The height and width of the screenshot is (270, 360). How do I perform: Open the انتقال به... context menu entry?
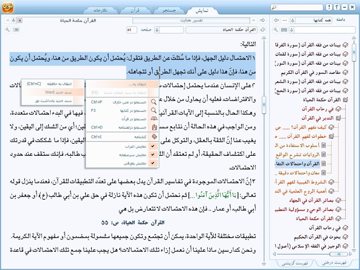(x=122, y=84)
